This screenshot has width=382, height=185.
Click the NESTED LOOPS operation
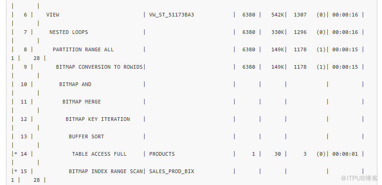point(69,32)
